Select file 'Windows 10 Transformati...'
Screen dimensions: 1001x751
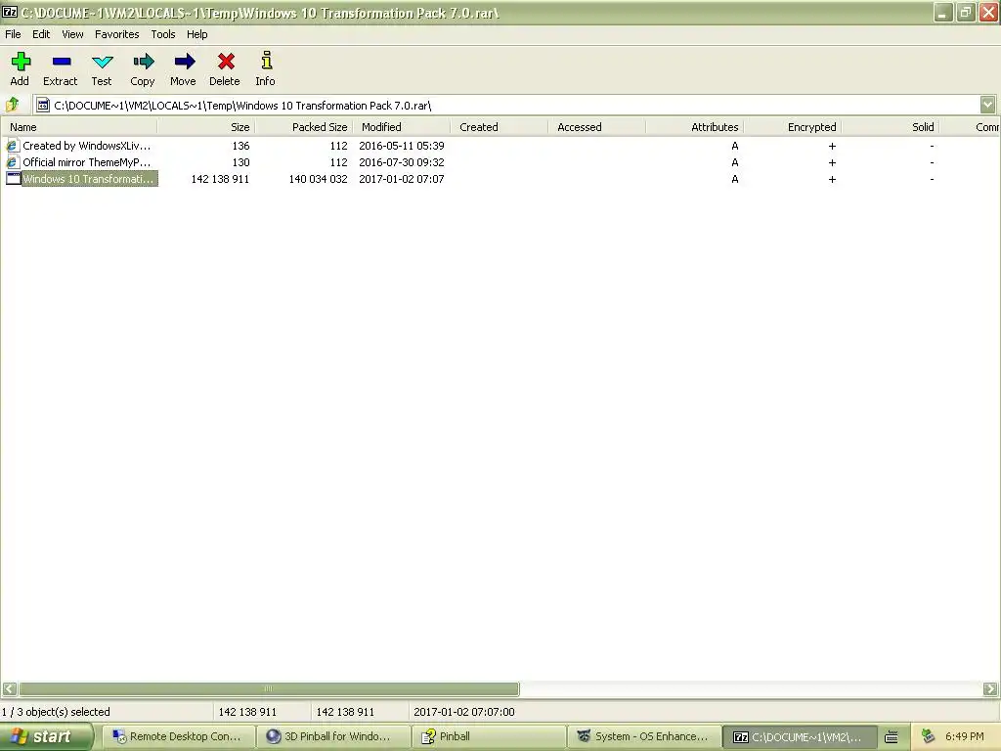pyautogui.click(x=89, y=179)
